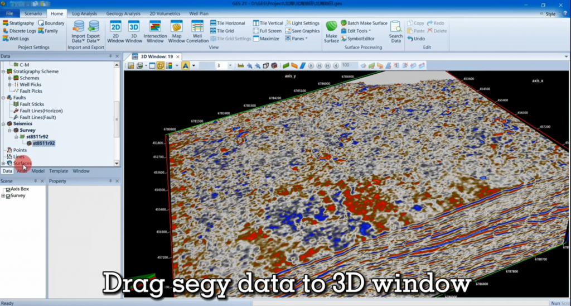
Task: Open the Well Correlation view
Action: [197, 31]
